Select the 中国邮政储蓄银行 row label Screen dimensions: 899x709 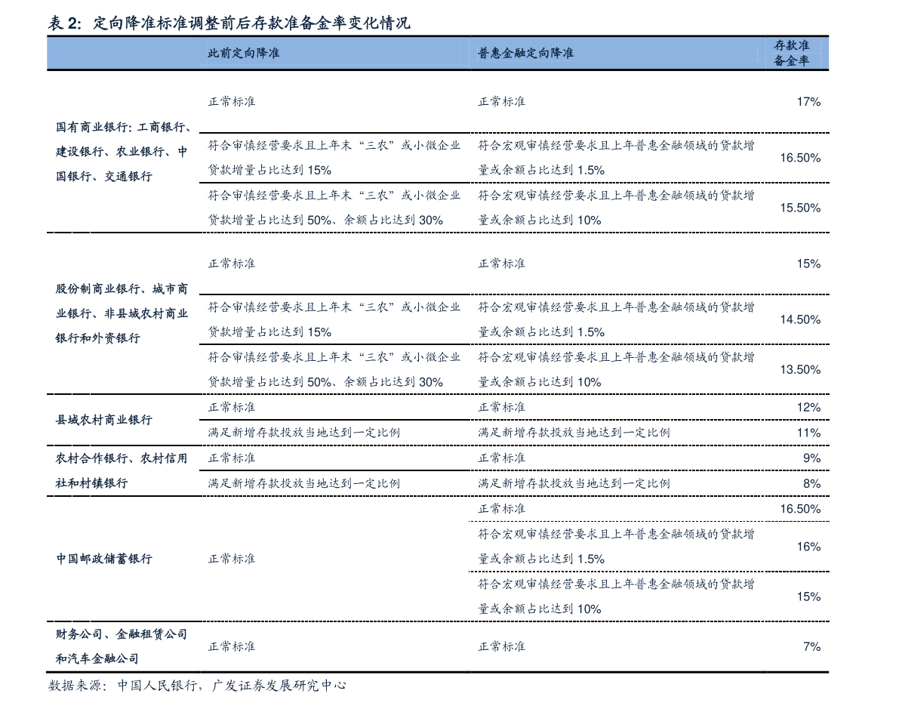(x=104, y=559)
